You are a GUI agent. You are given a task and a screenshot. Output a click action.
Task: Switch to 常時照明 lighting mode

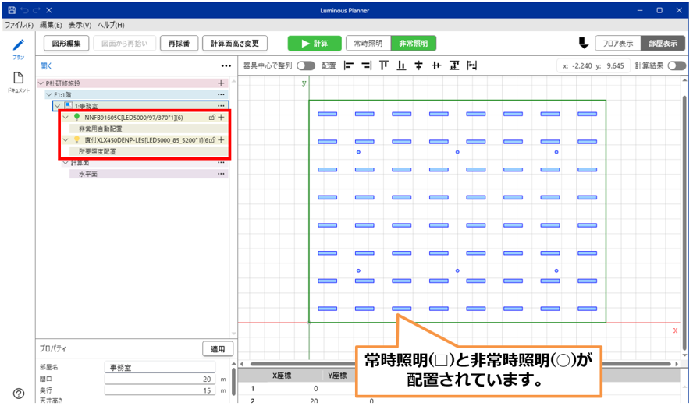point(368,44)
